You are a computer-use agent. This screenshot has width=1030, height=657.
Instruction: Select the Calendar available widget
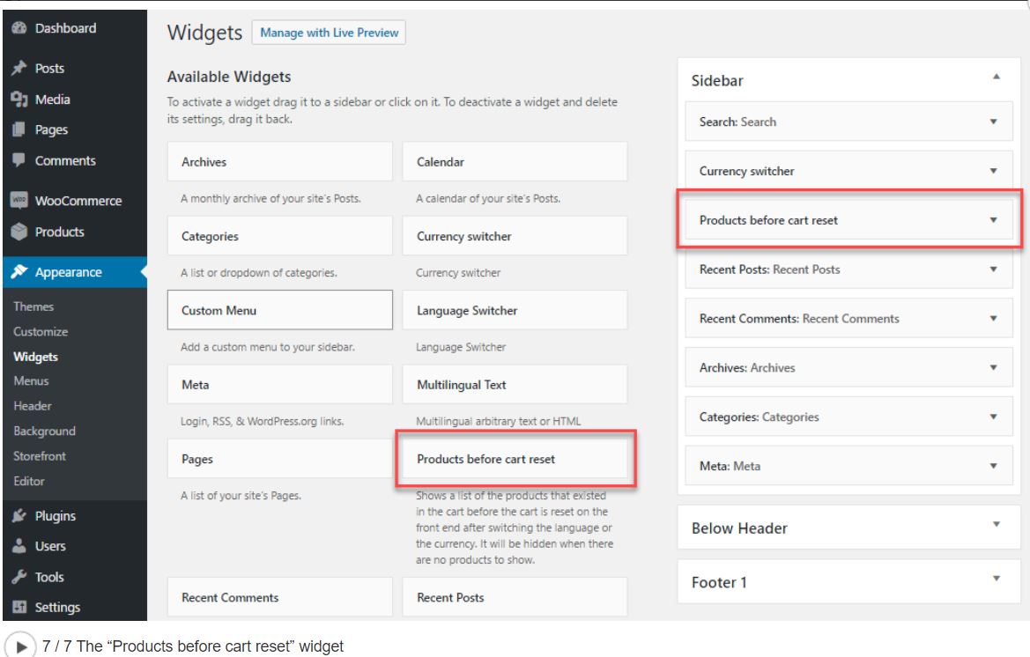[x=515, y=161]
